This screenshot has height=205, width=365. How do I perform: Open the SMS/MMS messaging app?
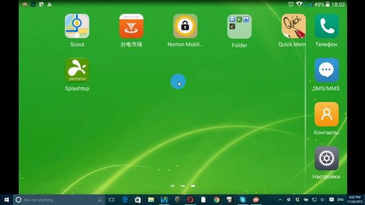[x=326, y=70]
